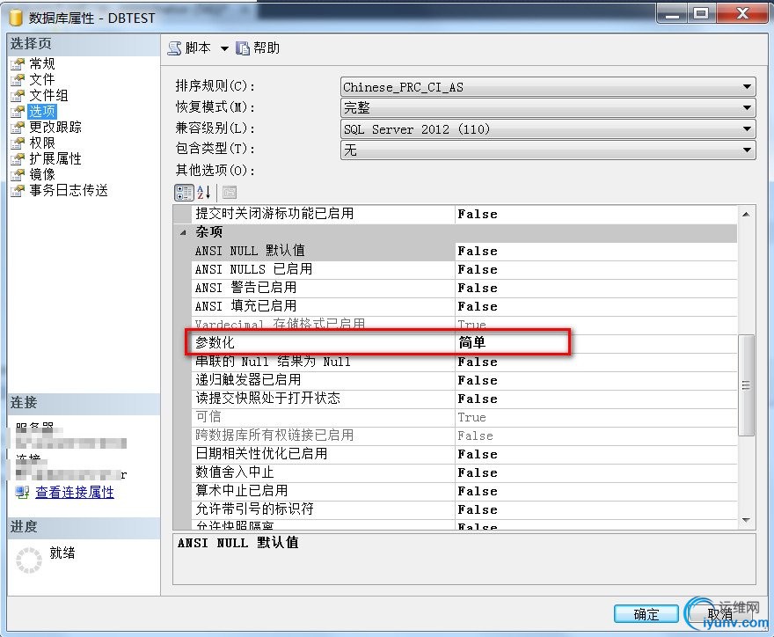Open the 常规 page
The image size is (774, 637).
tap(42, 63)
